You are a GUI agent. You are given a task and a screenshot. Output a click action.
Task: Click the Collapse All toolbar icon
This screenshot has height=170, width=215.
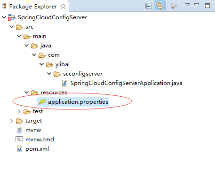pos(148,6)
